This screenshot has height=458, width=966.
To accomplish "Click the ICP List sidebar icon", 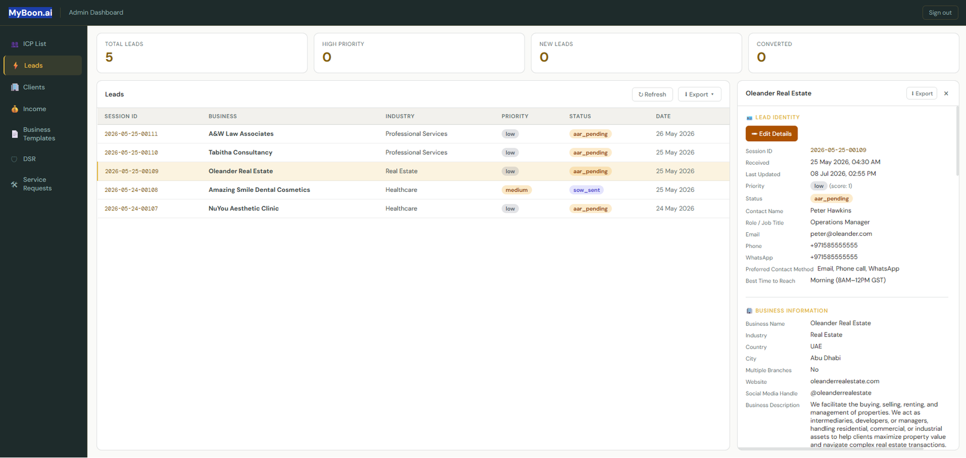I will tap(14, 44).
